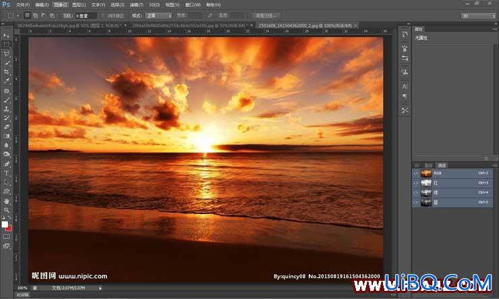Toggle Quick Mask mode icon

[x=6, y=237]
